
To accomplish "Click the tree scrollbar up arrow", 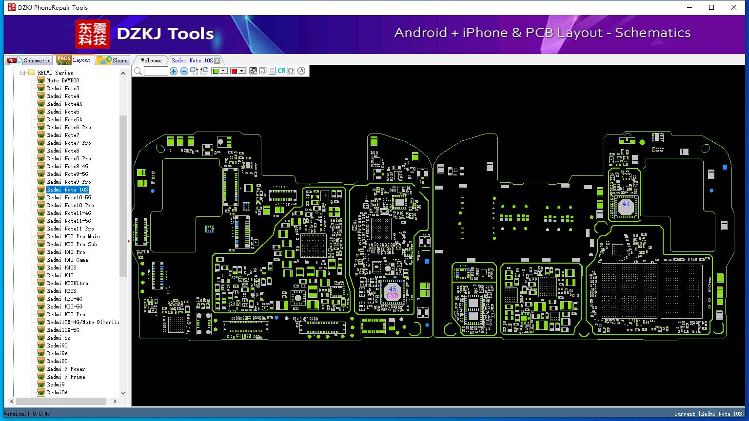I will (x=123, y=73).
